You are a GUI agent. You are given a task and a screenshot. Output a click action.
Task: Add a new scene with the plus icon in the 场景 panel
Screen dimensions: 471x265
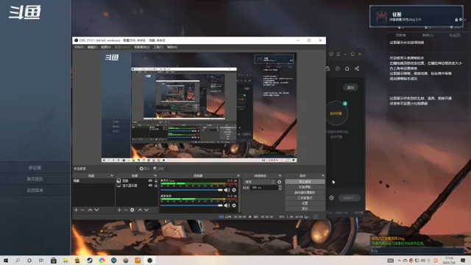click(76, 210)
